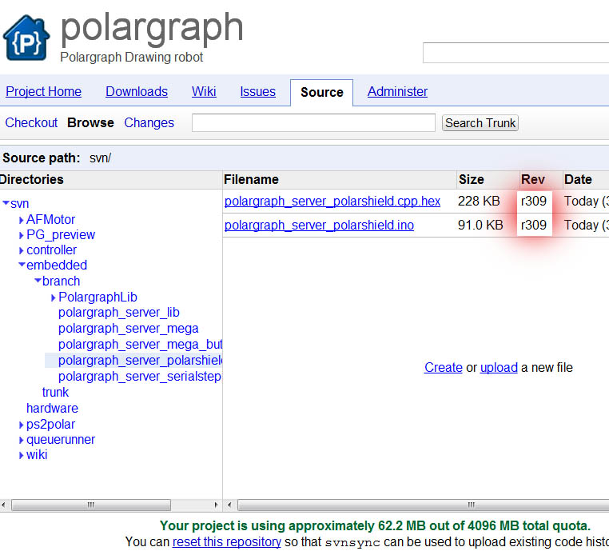This screenshot has width=609, height=555.
Task: Expand the PG_preview directory arrow
Action: (x=22, y=235)
